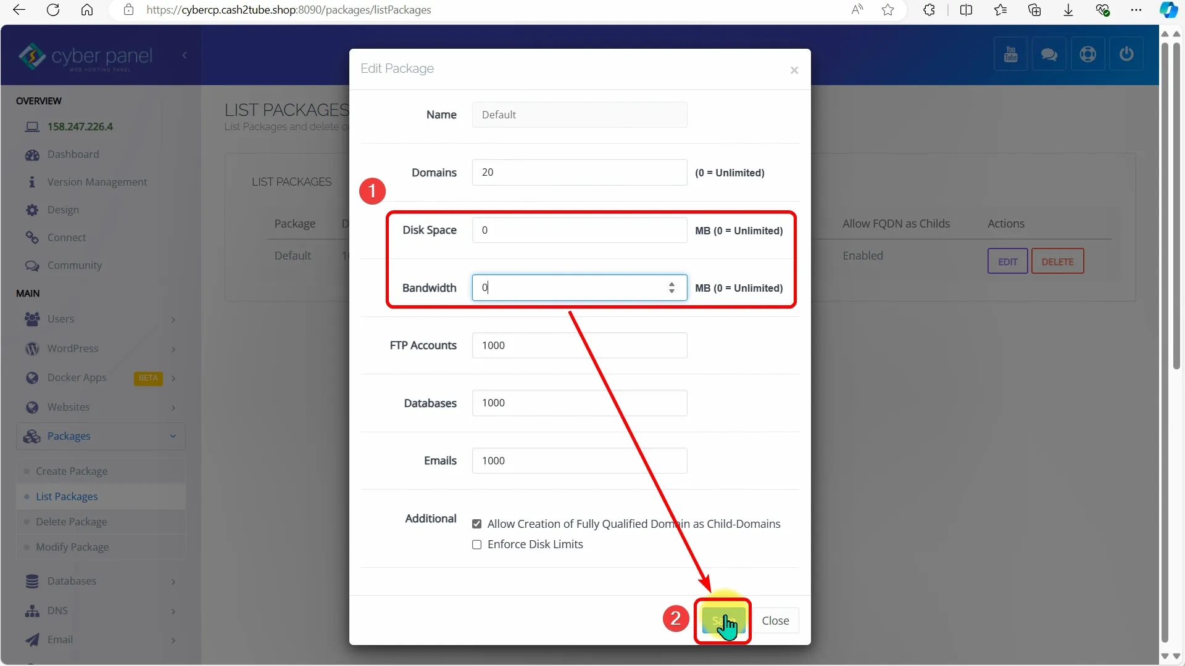Open the browser home icon
The image size is (1185, 666).
[87, 10]
